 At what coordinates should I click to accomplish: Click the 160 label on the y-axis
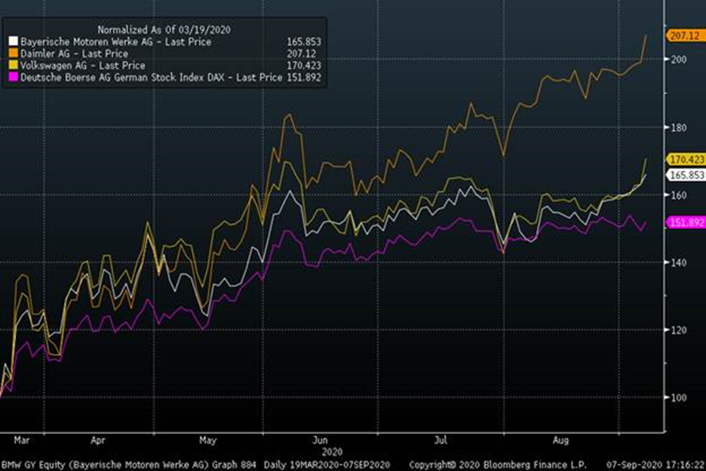click(679, 195)
